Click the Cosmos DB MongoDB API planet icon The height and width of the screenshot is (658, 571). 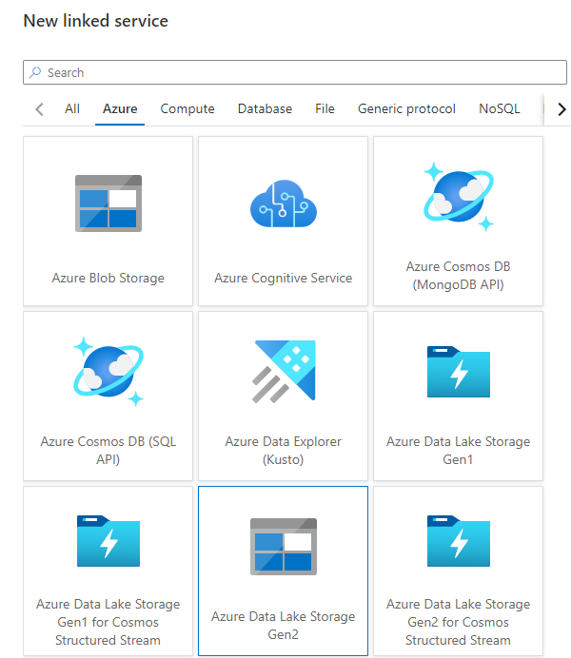tap(459, 197)
